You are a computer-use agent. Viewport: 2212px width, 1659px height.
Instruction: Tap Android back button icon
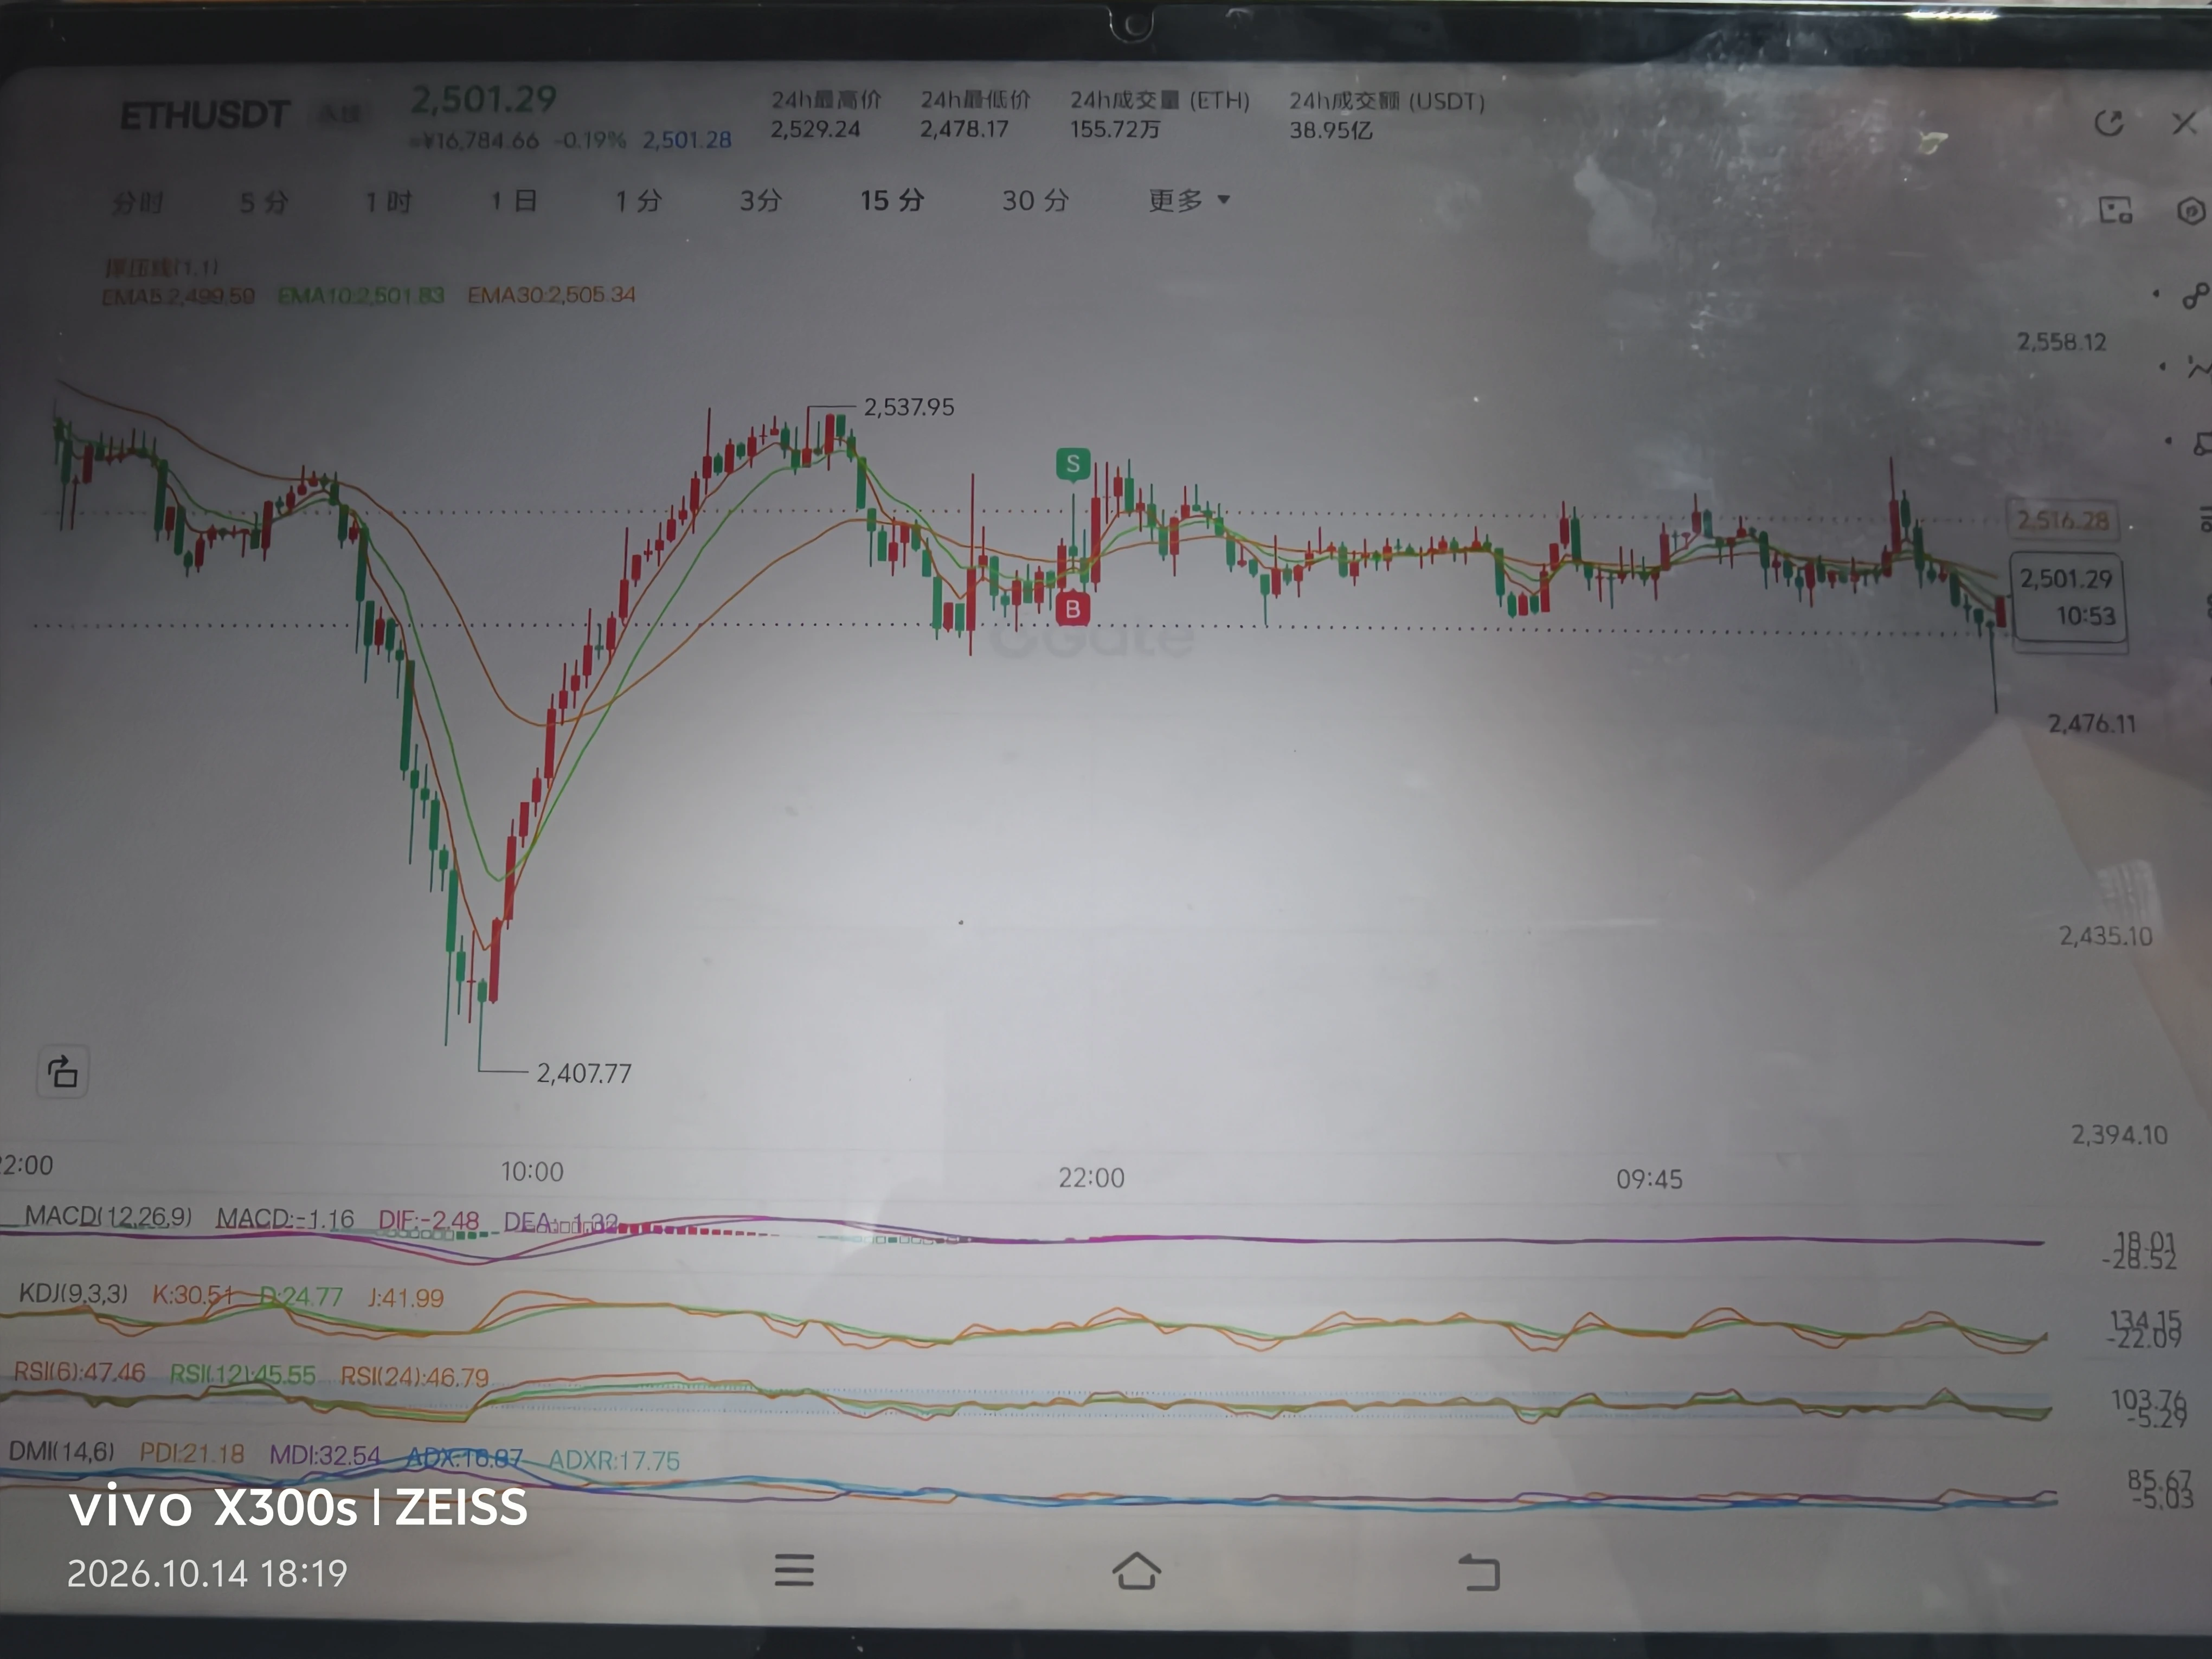(x=1479, y=1572)
